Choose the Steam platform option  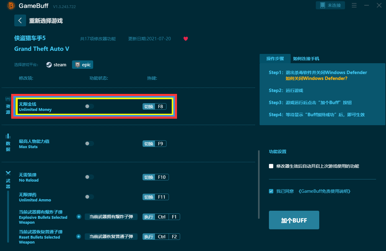coord(56,64)
